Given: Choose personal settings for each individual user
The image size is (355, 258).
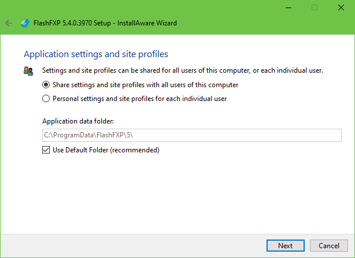Looking at the screenshot, I should click(46, 98).
